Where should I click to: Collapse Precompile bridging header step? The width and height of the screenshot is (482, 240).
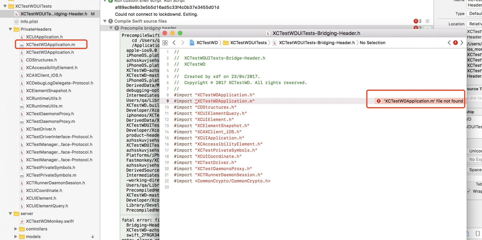[111, 28]
